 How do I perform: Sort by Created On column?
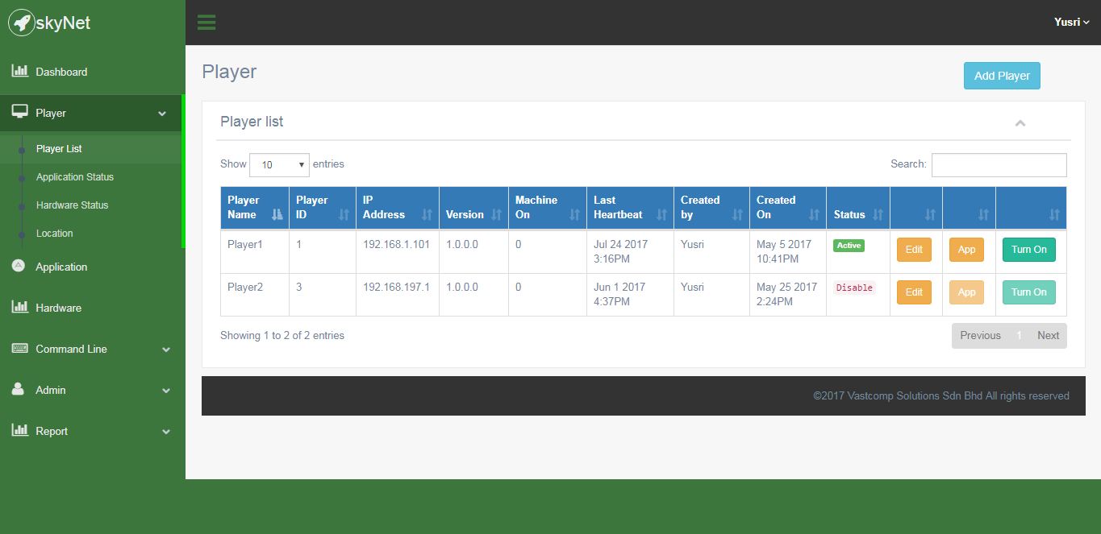(x=786, y=208)
